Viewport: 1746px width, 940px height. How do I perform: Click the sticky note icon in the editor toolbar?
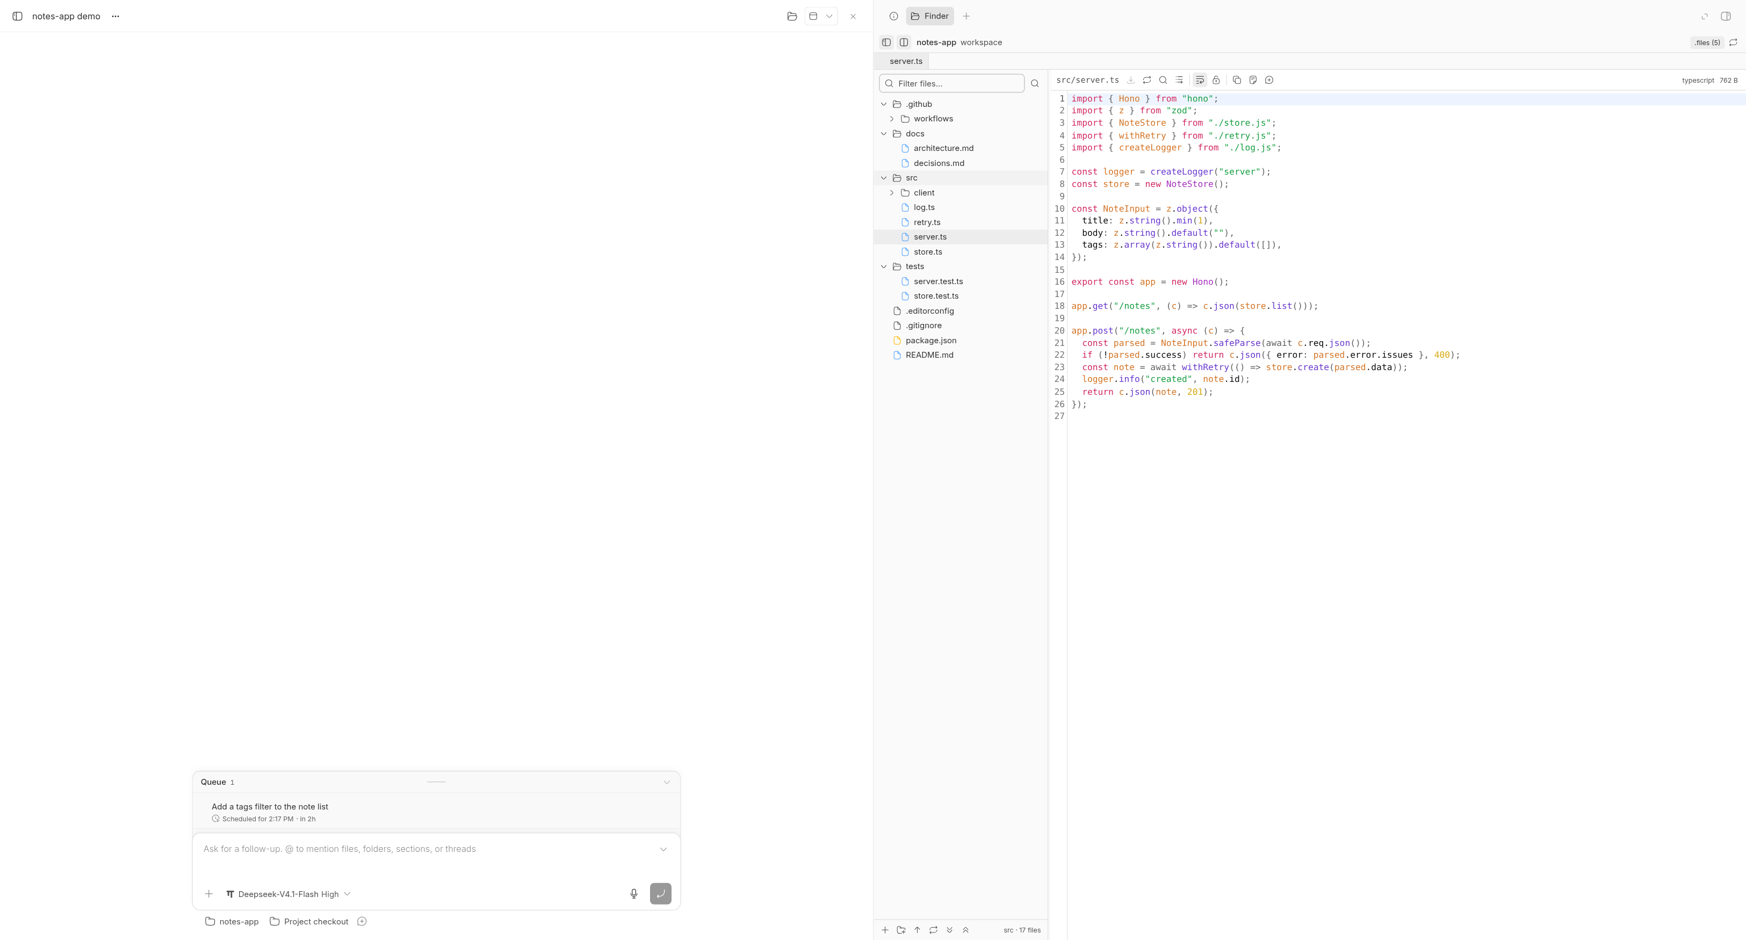(1253, 80)
